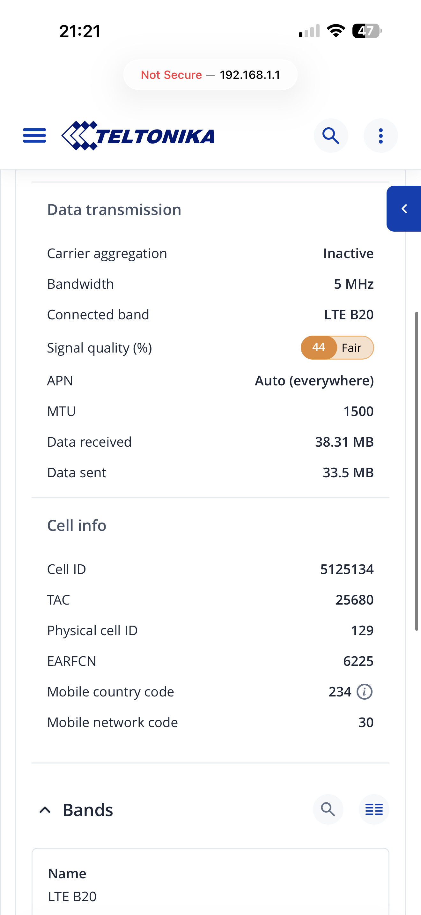Tap the Bands section heading

tap(88, 810)
